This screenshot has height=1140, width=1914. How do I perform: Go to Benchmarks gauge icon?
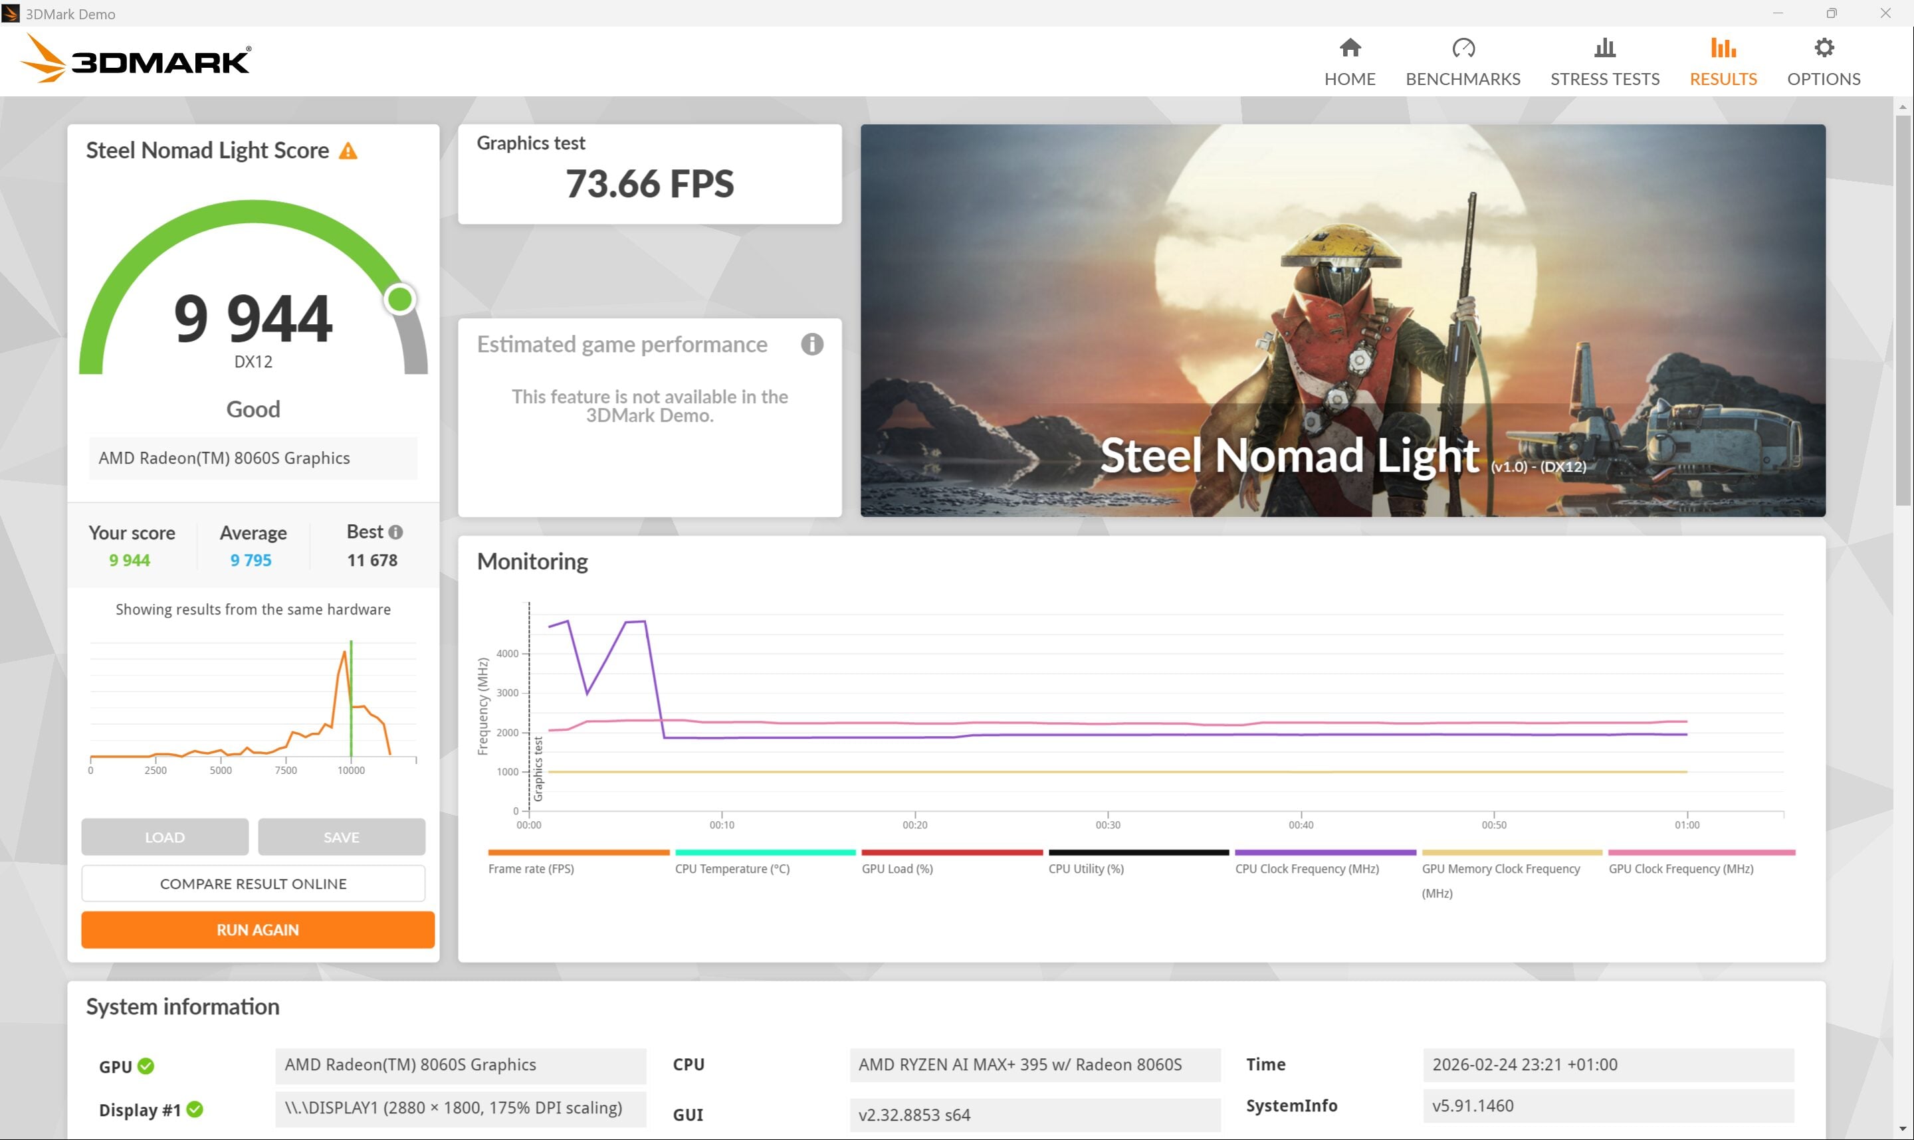point(1463,48)
